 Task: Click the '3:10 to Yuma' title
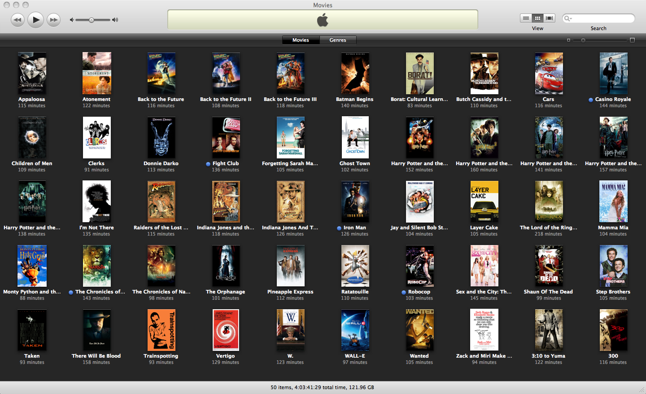tap(549, 356)
